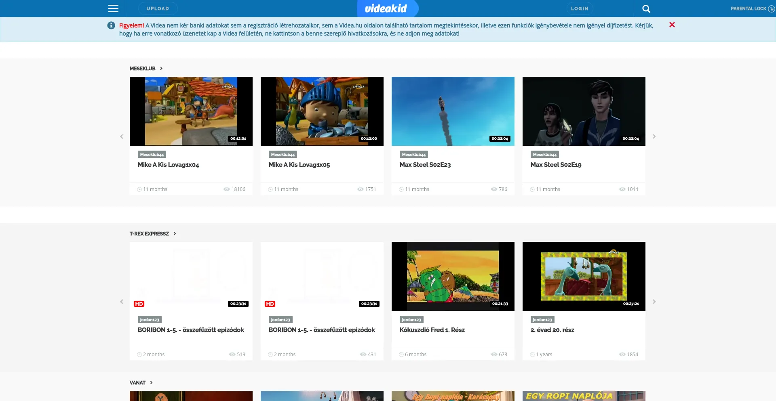Image resolution: width=776 pixels, height=401 pixels.
Task: Go to next T-Rex Expressz videos
Action: point(654,302)
